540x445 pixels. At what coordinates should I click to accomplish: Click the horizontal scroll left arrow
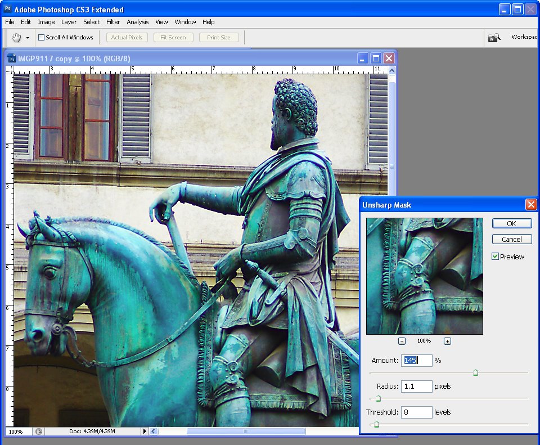pyautogui.click(x=154, y=431)
